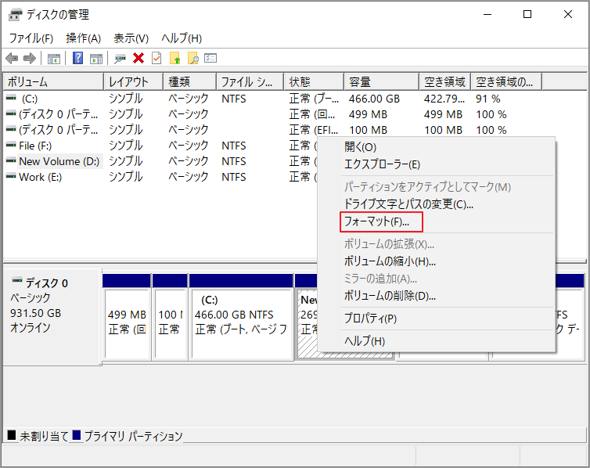Choose 開く(O) from context menu
Screen dimensions: 590x468
(437, 147)
